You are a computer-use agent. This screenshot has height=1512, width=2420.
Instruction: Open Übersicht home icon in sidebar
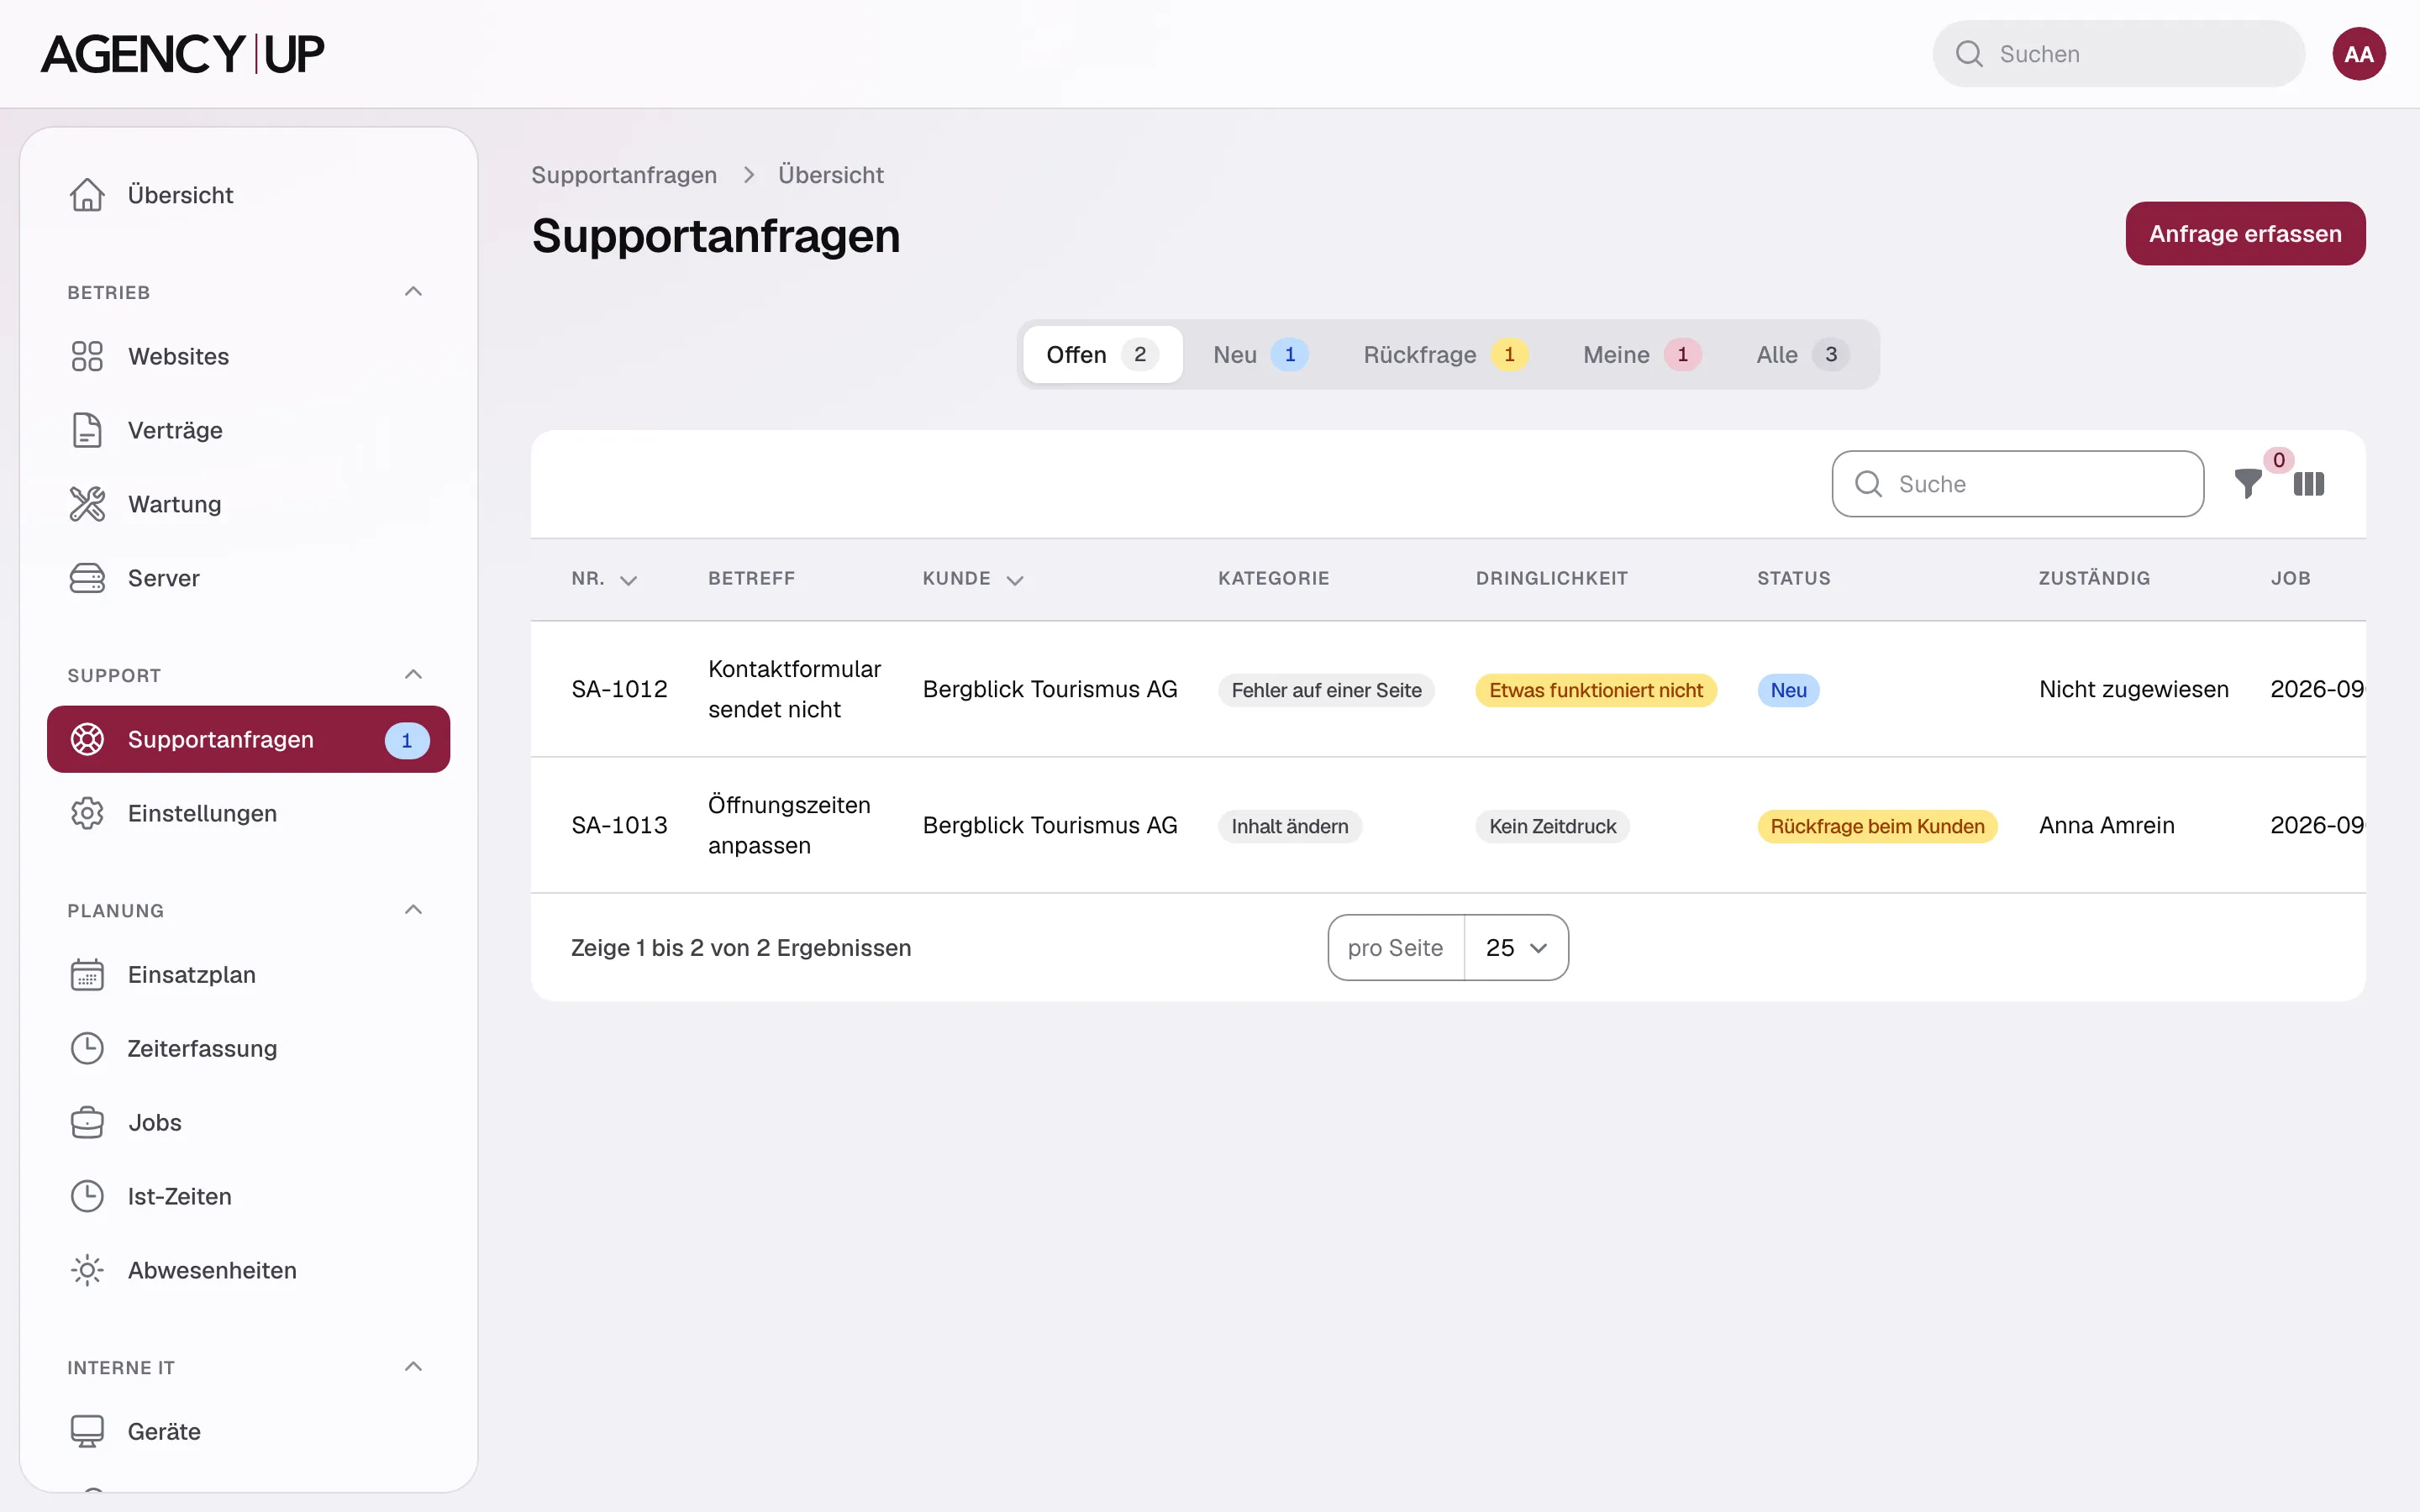click(87, 195)
